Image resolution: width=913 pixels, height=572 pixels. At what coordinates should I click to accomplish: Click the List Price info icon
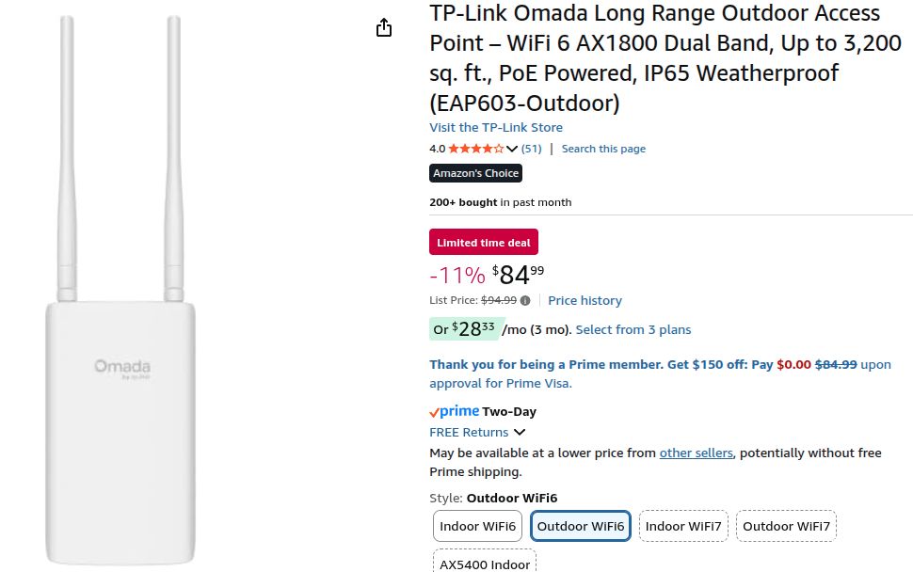point(525,301)
